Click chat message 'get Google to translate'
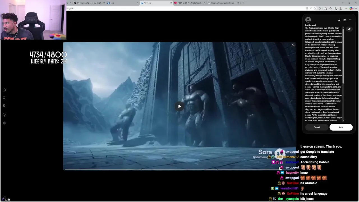359x202 pixels. 317,152
